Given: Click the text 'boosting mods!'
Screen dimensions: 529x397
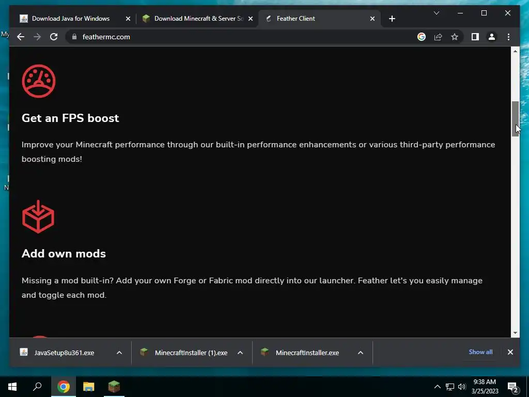Looking at the screenshot, I should pos(52,159).
